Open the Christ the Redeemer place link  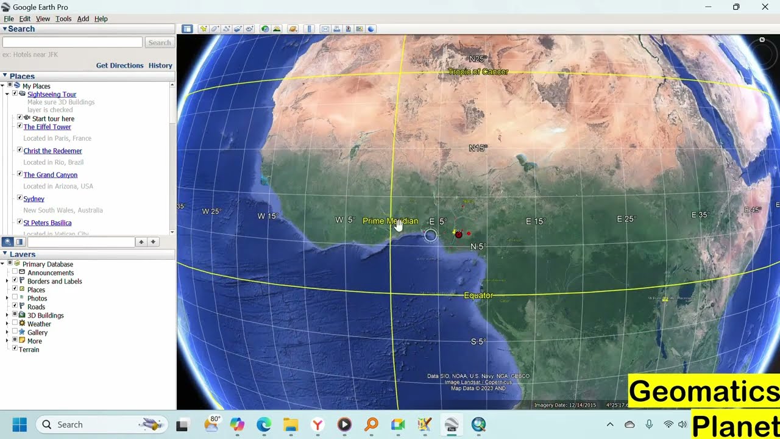click(x=52, y=151)
